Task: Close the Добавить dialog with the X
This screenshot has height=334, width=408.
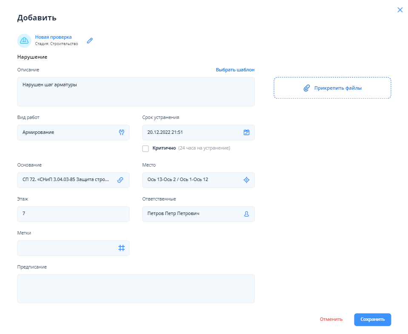Action: (x=399, y=10)
